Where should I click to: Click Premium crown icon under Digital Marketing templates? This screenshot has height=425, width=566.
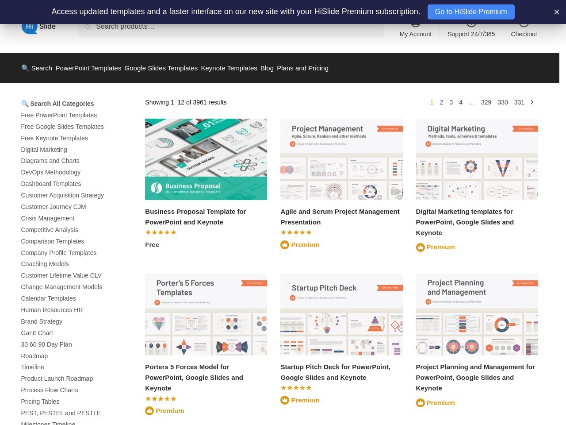point(420,247)
